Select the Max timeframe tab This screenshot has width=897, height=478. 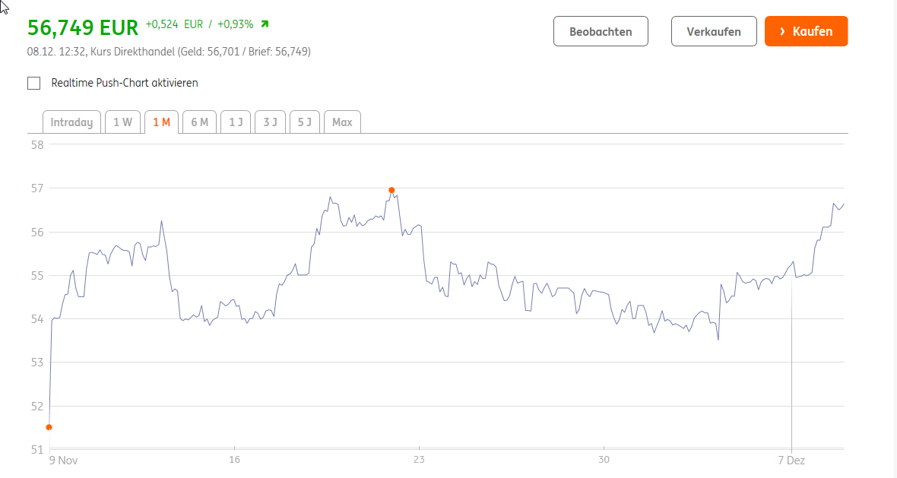pyautogui.click(x=342, y=122)
